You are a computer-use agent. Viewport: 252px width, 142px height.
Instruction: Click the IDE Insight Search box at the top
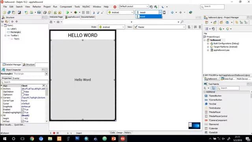tap(213, 7)
